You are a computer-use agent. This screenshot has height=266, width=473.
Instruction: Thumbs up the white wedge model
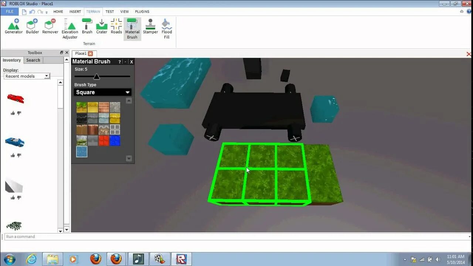pyautogui.click(x=13, y=198)
